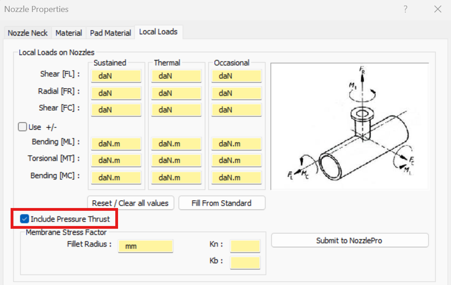Image resolution: width=451 pixels, height=285 pixels.
Task: Click the help question mark icon
Action: click(405, 9)
